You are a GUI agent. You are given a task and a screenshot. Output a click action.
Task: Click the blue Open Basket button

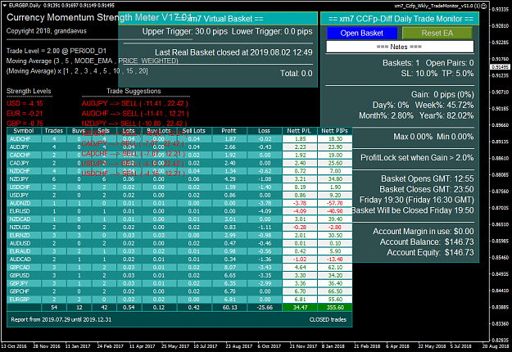point(362,33)
